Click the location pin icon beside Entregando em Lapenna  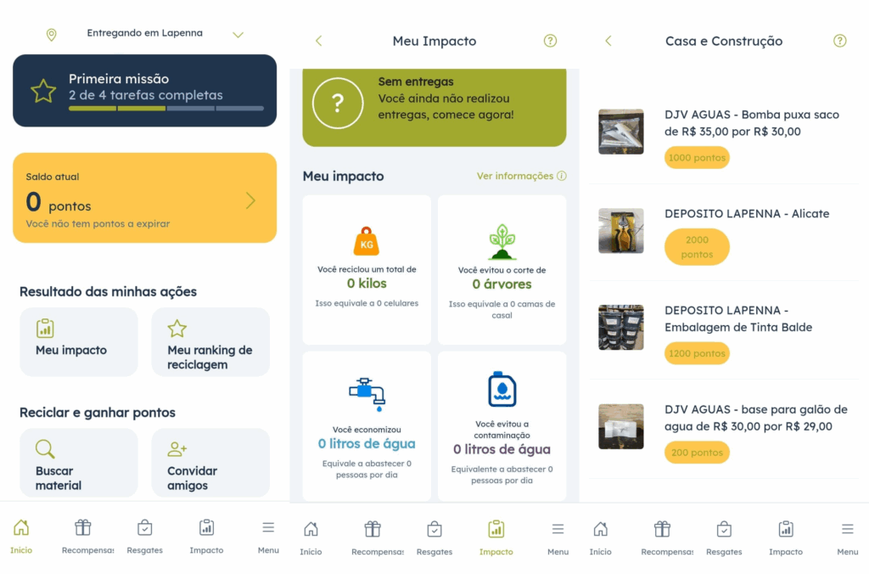(x=51, y=35)
